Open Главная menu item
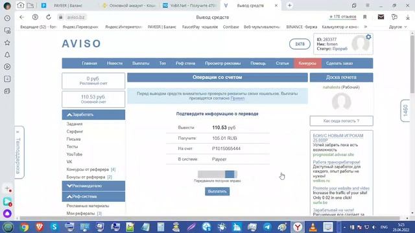Image resolution: width=415 pixels, height=233 pixels. (89, 63)
